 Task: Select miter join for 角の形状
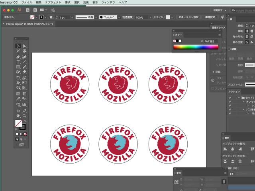point(247,37)
